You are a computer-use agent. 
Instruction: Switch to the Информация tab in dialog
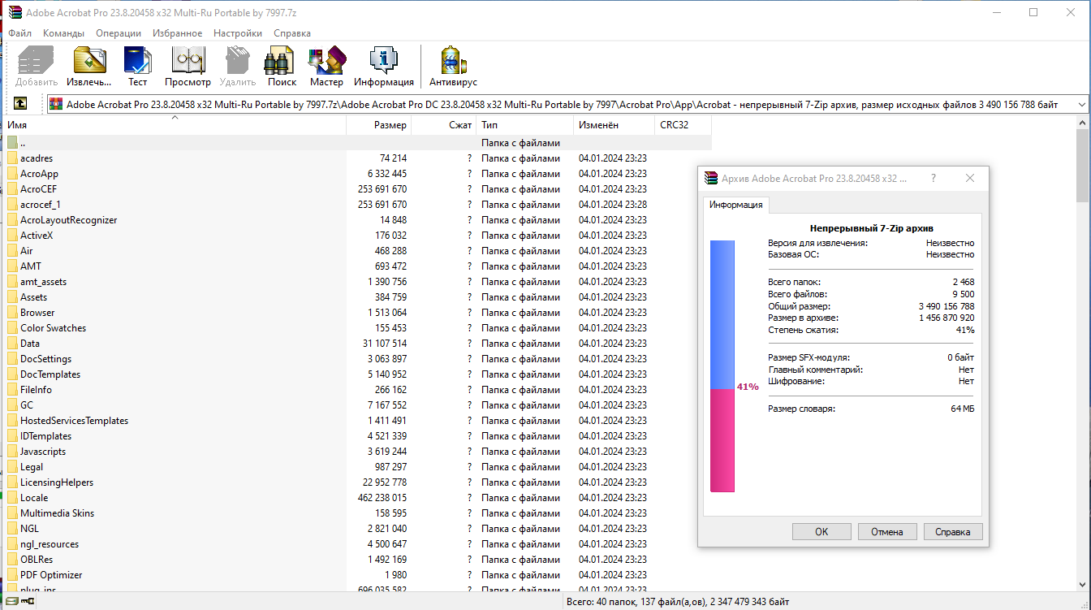(x=735, y=205)
